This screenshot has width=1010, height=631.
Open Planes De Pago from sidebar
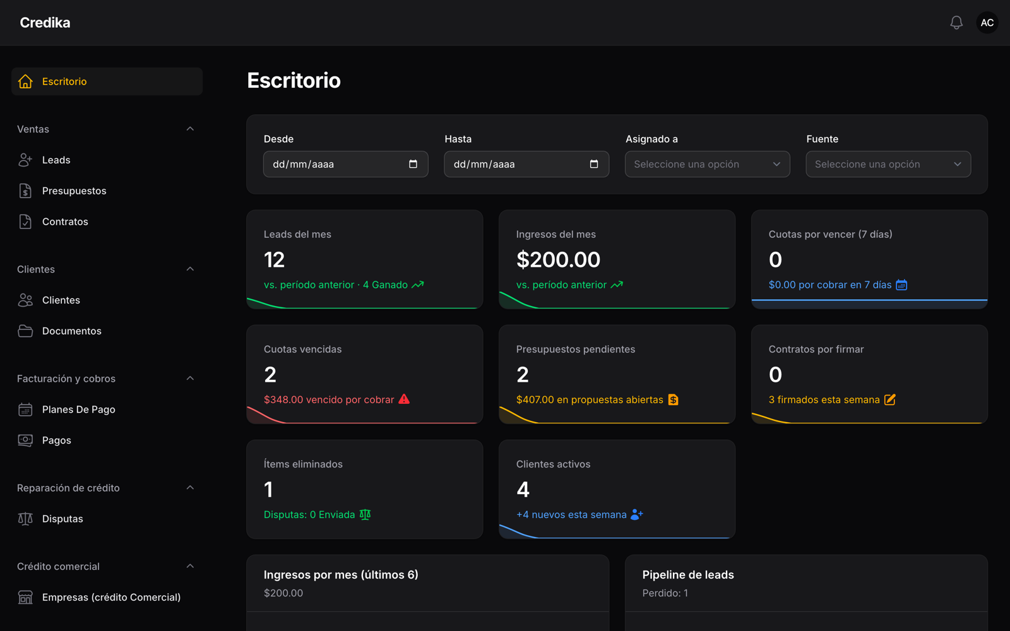point(107,410)
